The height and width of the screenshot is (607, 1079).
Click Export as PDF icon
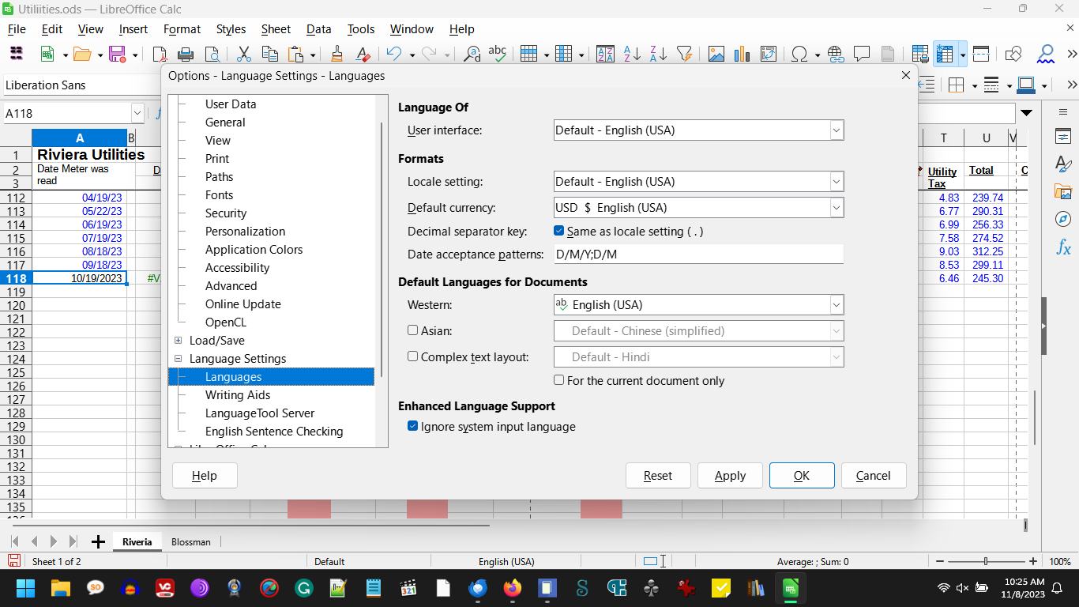coord(160,54)
